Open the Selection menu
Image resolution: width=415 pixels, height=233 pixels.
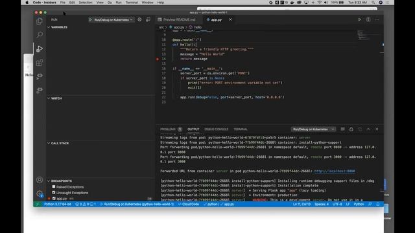[x=86, y=3]
